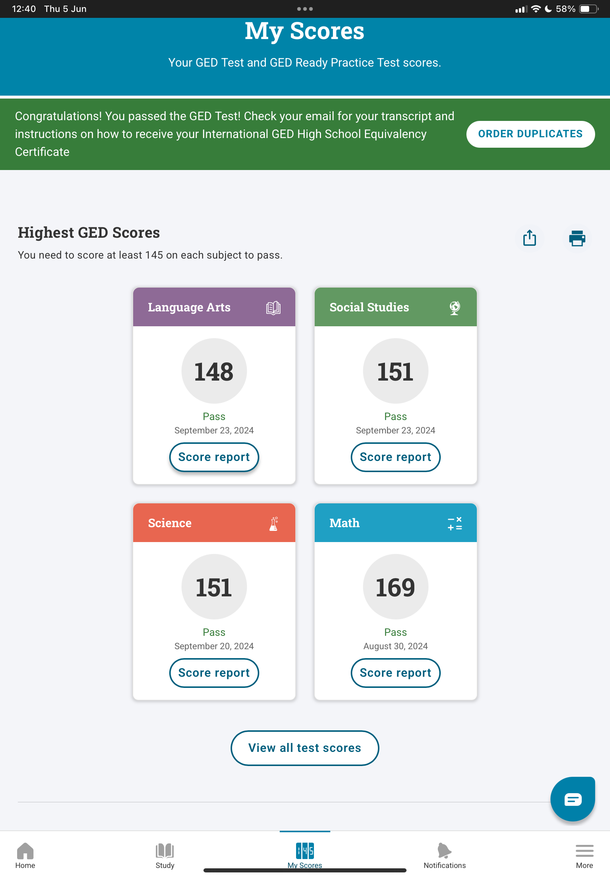Screen dimensions: 610x878
Task: Tap the My Scores page title
Action: [x=305, y=31]
